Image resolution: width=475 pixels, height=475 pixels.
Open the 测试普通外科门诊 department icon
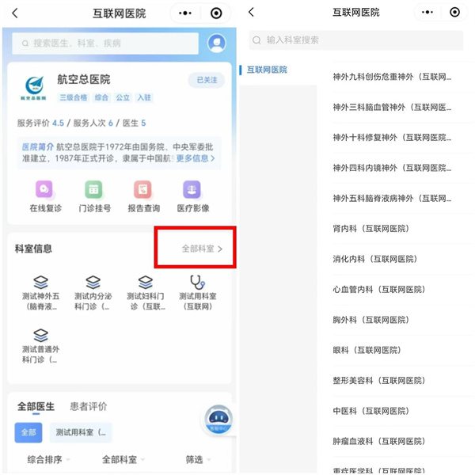pos(40,336)
